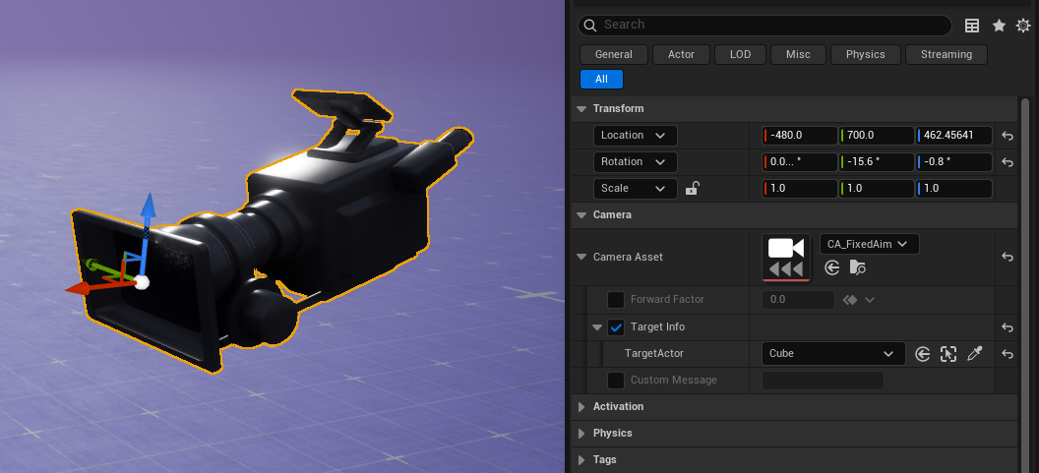Toggle the favorites star icon
This screenshot has width=1039, height=473.
pyautogui.click(x=1000, y=26)
